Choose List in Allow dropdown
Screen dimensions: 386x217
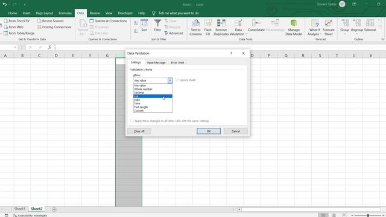point(153,96)
